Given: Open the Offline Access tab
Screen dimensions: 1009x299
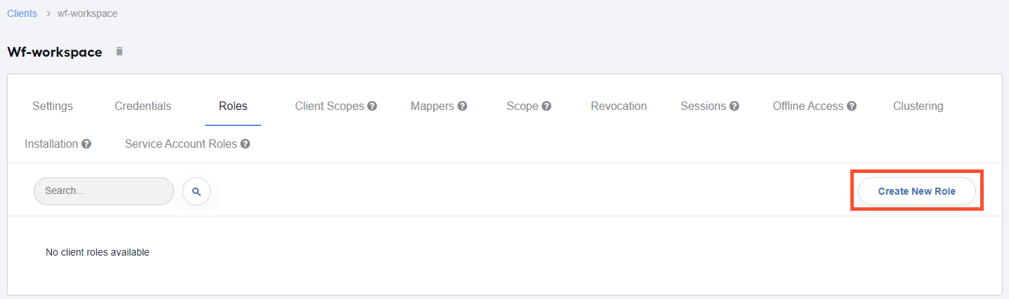Looking at the screenshot, I should point(808,106).
